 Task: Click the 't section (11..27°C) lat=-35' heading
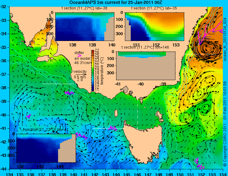[154, 8]
